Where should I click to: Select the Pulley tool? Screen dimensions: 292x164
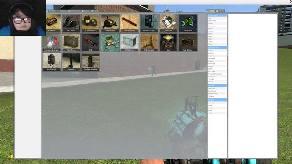coord(217,34)
